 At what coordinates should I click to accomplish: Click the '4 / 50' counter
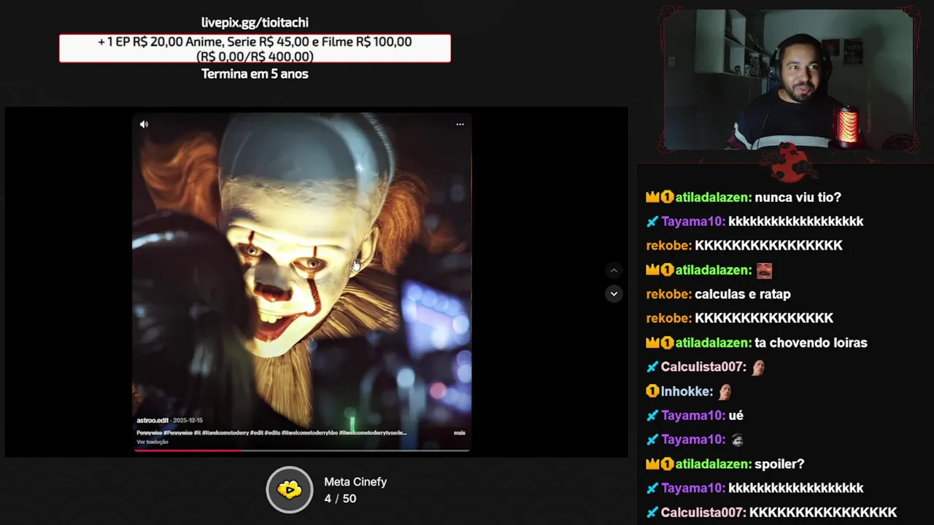(x=340, y=499)
